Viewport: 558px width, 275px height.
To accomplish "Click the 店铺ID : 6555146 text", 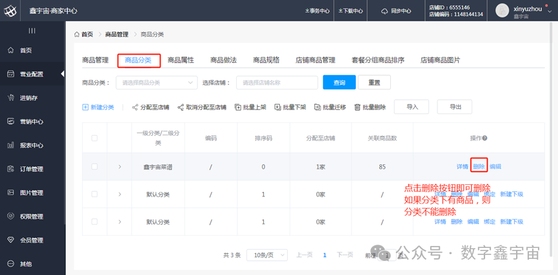I will [450, 7].
